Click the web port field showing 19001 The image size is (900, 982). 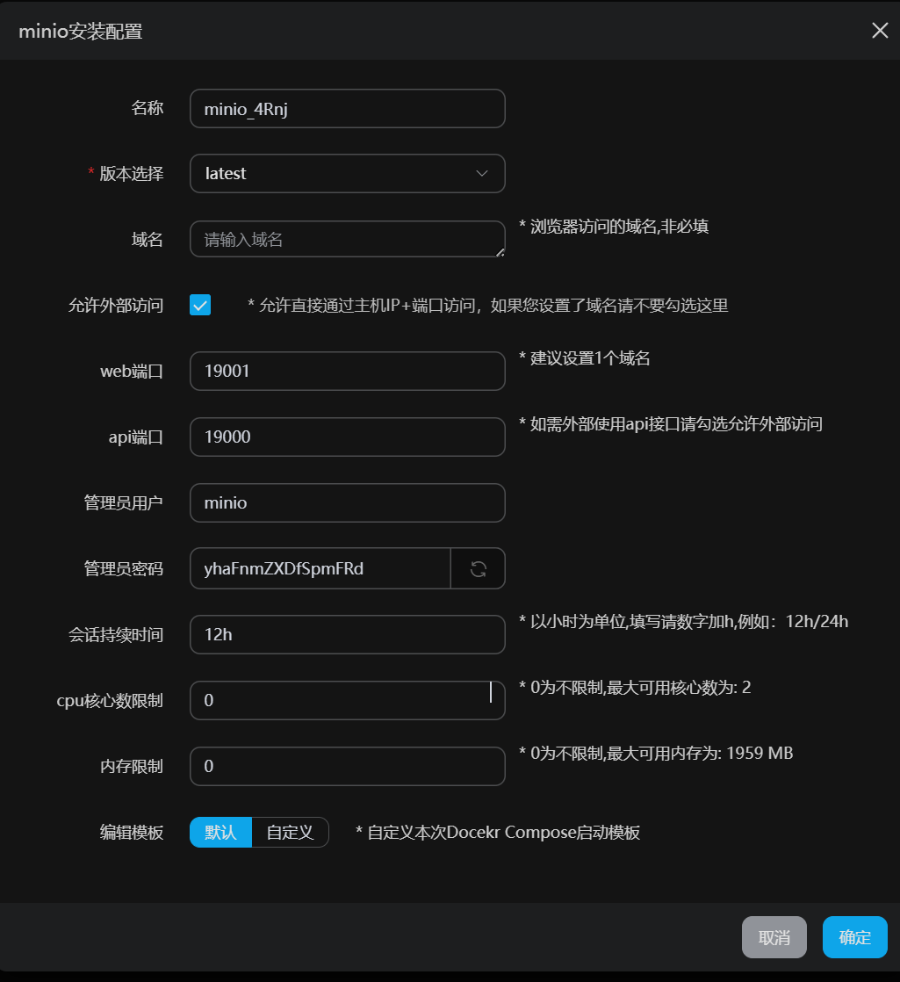[x=347, y=371]
